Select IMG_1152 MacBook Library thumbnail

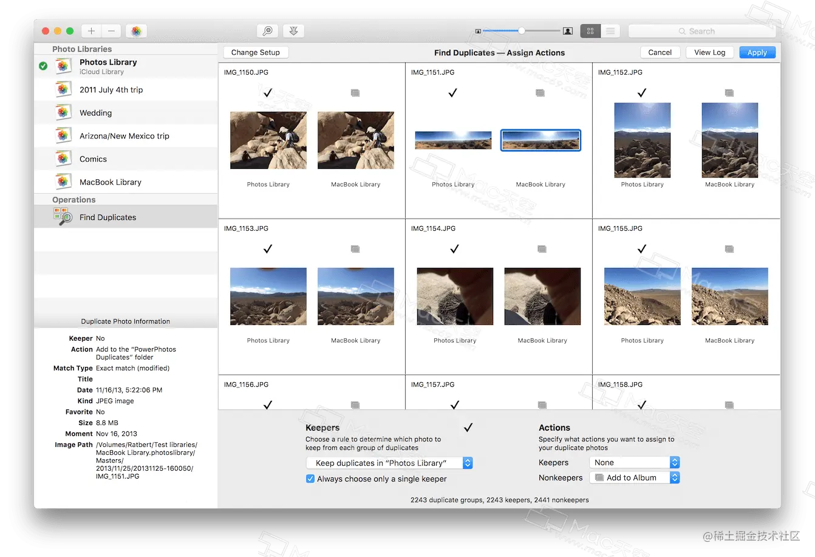pyautogui.click(x=730, y=140)
